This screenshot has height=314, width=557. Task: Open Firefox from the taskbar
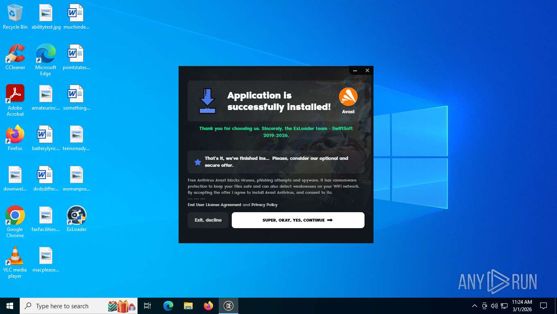pos(208,306)
